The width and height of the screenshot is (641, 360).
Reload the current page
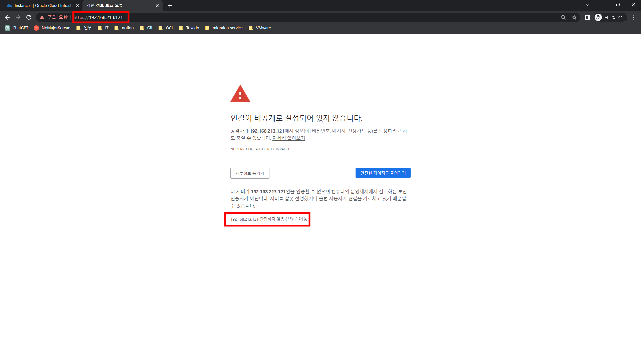[x=29, y=17]
